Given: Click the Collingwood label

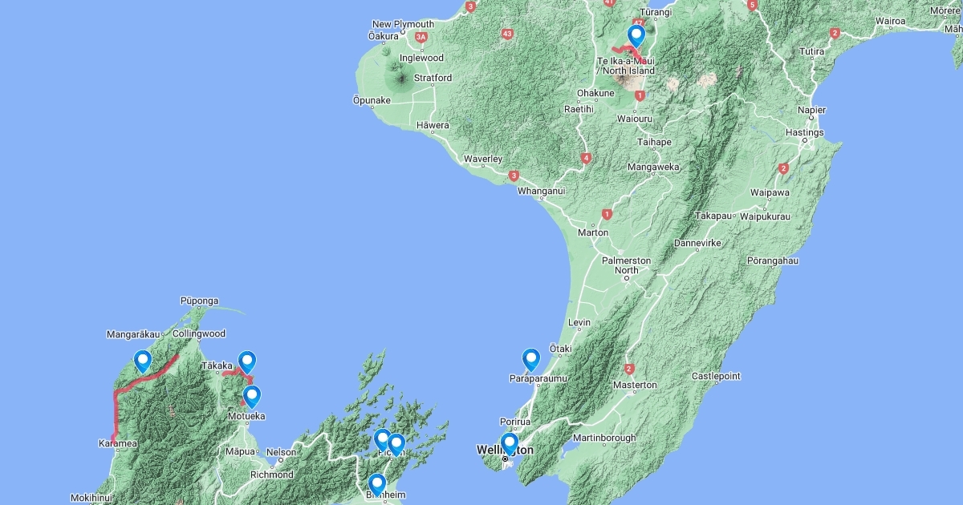Looking at the screenshot, I should pyautogui.click(x=198, y=333).
